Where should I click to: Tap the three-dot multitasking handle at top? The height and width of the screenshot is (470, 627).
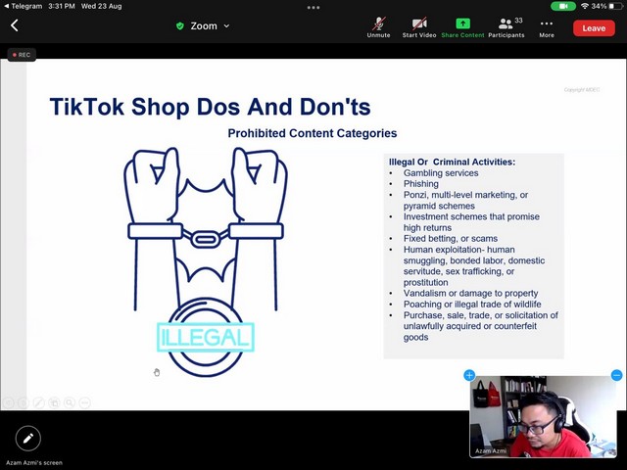point(313,7)
